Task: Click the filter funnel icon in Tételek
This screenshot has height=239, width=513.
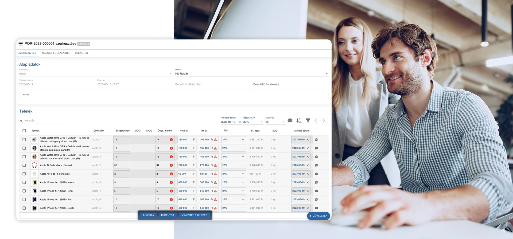Action: coord(308,120)
